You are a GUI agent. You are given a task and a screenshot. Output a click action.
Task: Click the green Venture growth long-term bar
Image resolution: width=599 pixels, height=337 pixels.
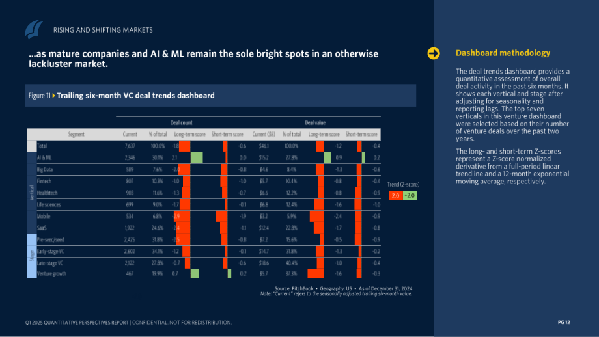pos(195,273)
